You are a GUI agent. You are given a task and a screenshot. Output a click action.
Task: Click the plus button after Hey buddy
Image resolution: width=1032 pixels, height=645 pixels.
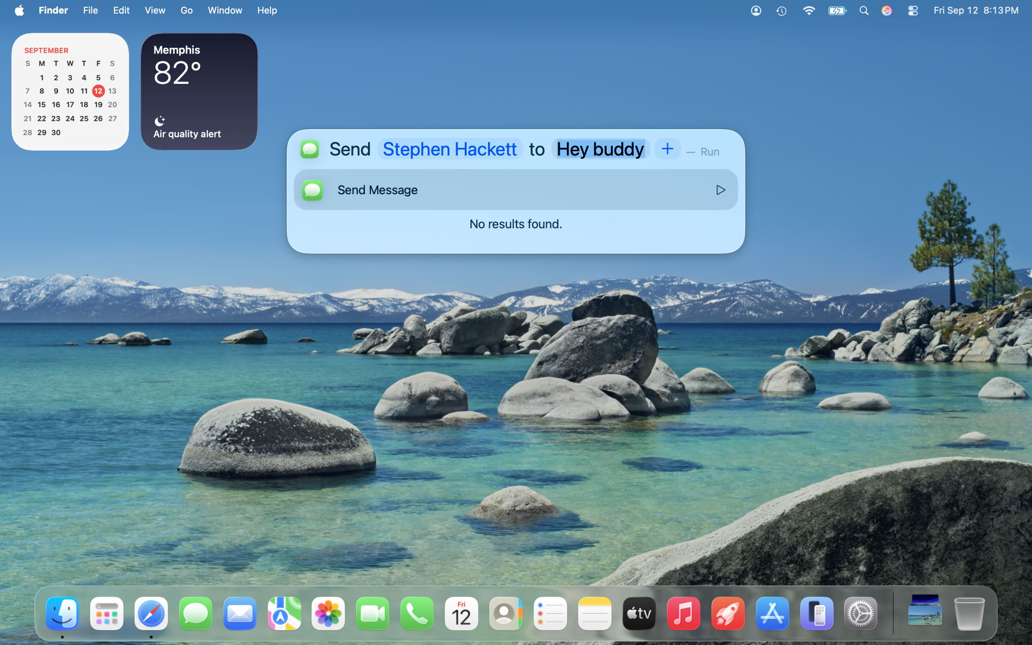click(667, 149)
